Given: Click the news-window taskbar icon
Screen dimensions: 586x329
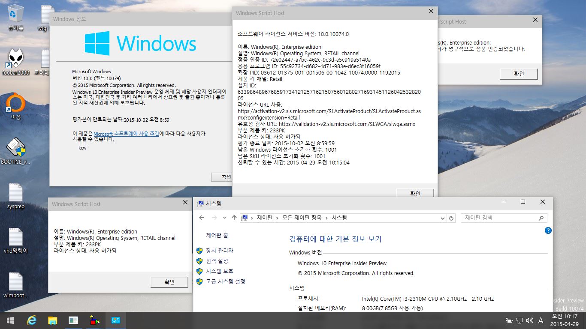Looking at the screenshot, I should pyautogui.click(x=73, y=320).
